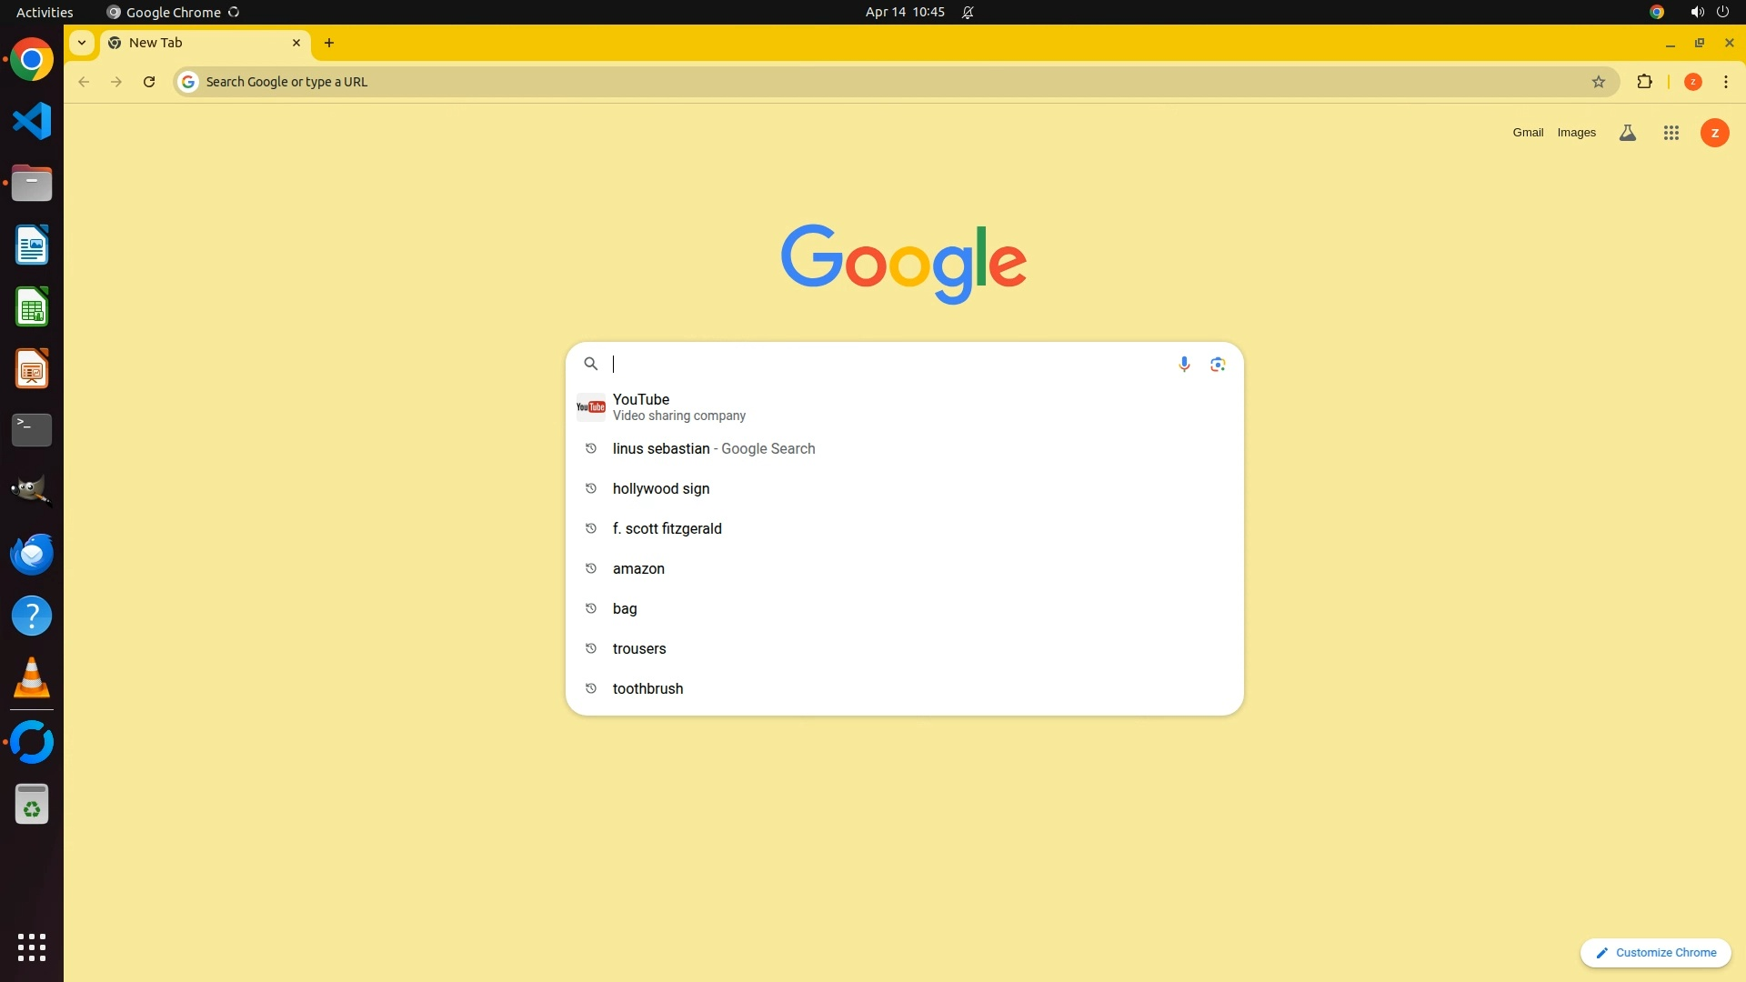The image size is (1746, 982).
Task: Open the Gmail link
Action: coord(1527,133)
